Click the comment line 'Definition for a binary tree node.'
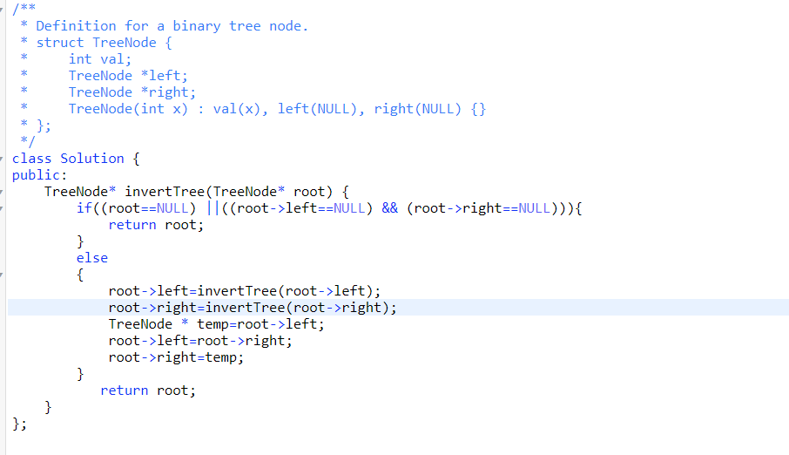Screen dimensions: 789x455 click(x=164, y=25)
